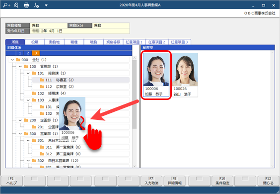This screenshot has width=280, height=194.
Task: Click the folder icon of 103 人事課
Action: pos(34,100)
